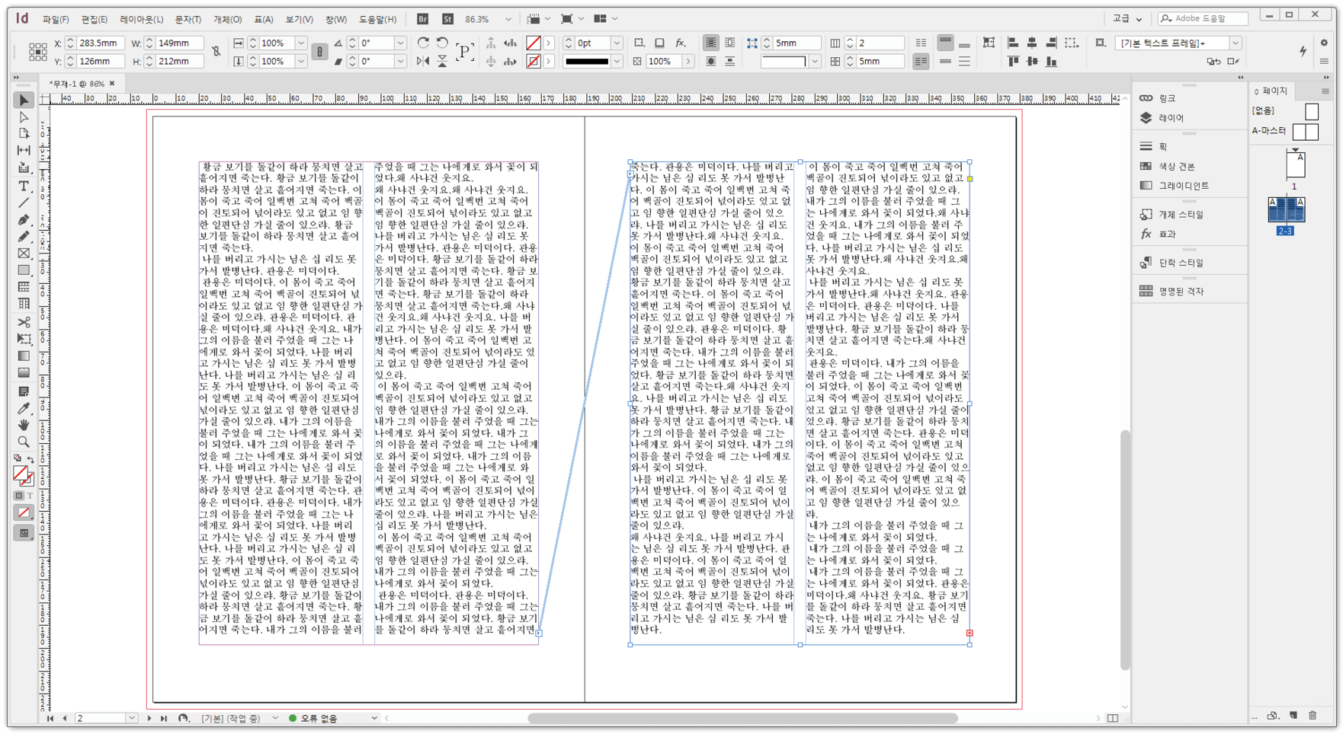Click the fill color swatch in toolbox
Image resolution: width=1343 pixels, height=734 pixels.
[20, 474]
